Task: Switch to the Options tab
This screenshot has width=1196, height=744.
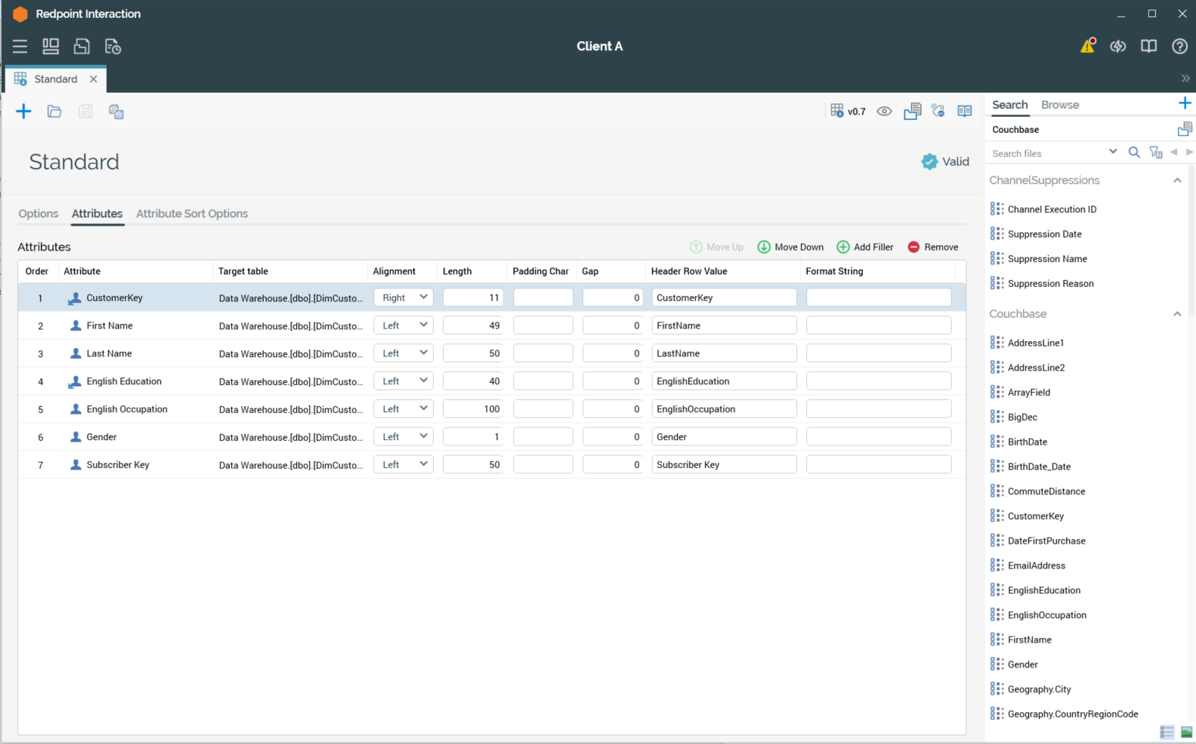Action: [38, 213]
